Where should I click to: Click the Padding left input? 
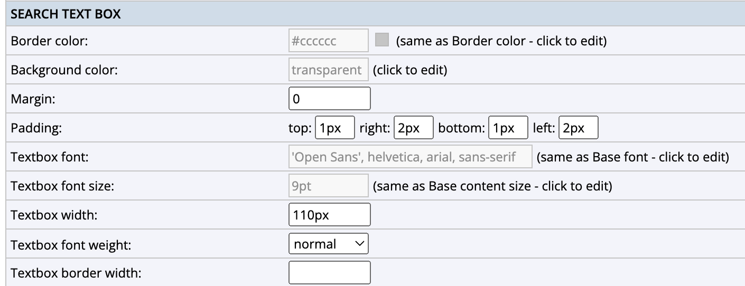pyautogui.click(x=578, y=128)
